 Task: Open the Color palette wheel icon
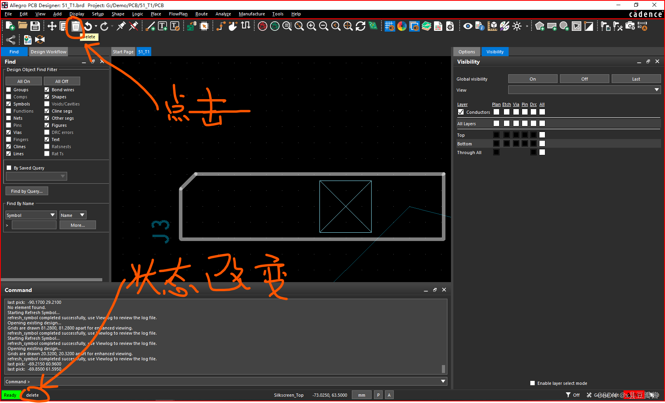coord(402,26)
